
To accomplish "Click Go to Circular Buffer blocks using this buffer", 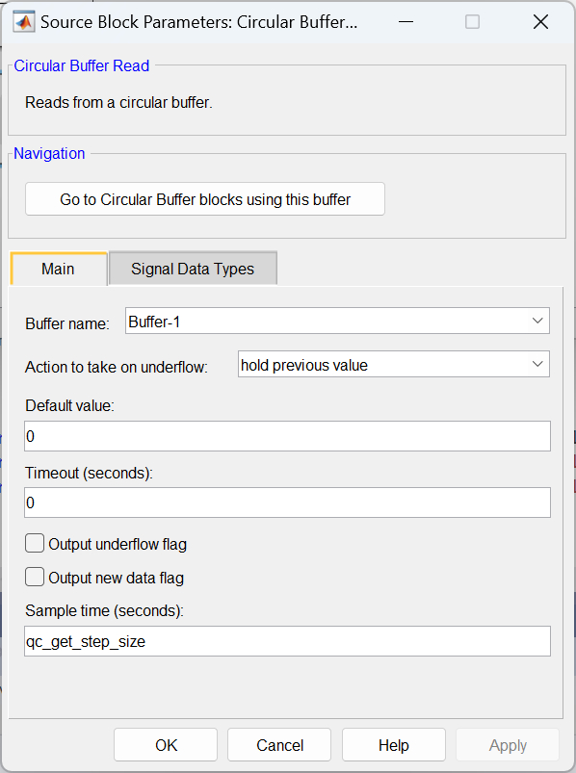I will (204, 198).
